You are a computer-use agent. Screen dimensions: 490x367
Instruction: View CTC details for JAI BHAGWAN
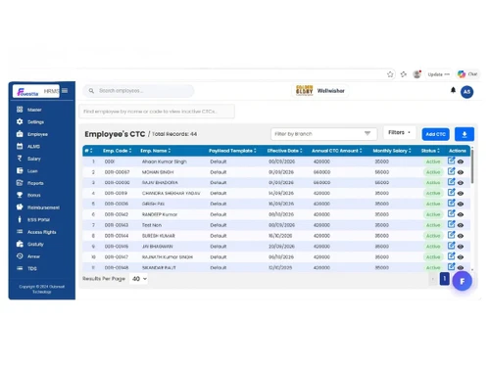461,247
